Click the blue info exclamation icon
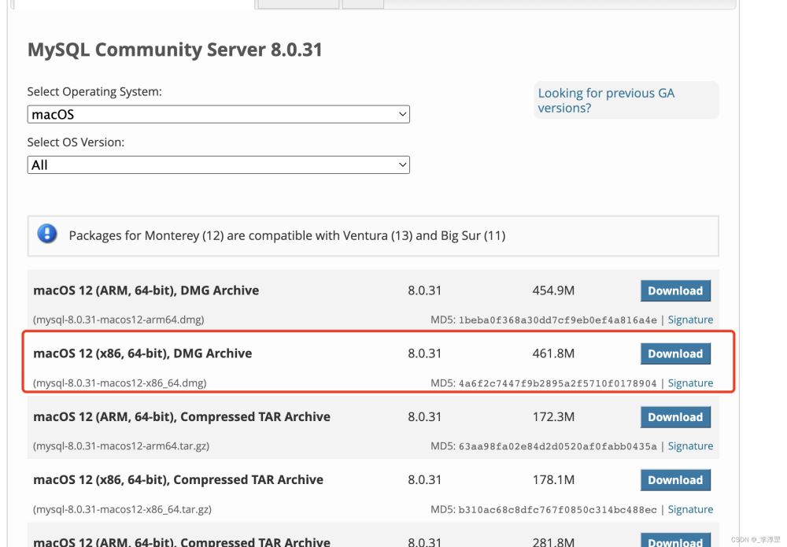The height and width of the screenshot is (547, 787). click(47, 234)
